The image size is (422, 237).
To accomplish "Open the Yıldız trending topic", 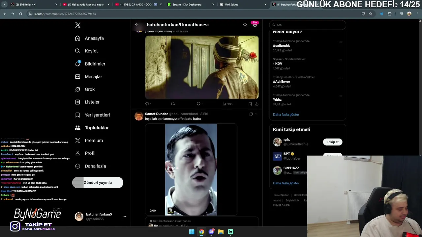I will click(x=277, y=99).
